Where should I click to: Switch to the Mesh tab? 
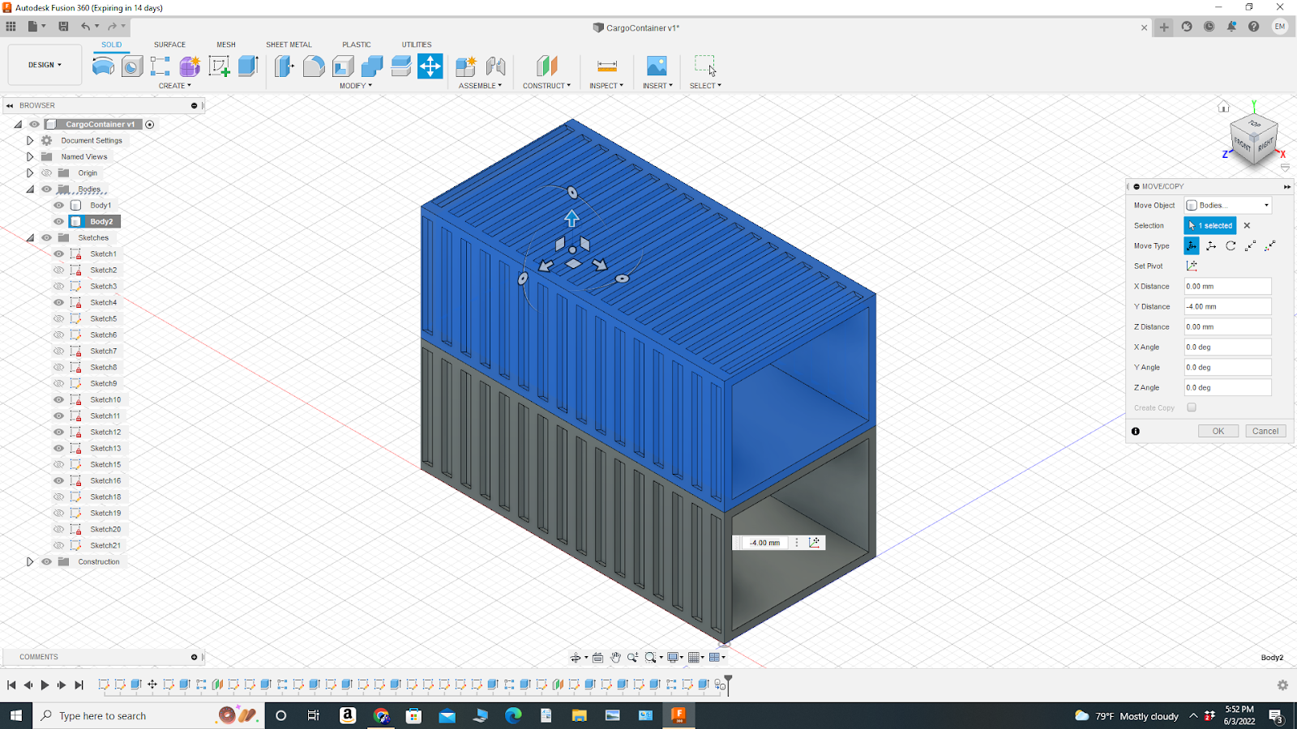tap(226, 45)
